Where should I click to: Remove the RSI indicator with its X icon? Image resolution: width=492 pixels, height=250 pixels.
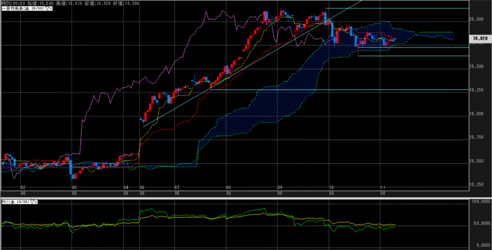pyautogui.click(x=37, y=202)
